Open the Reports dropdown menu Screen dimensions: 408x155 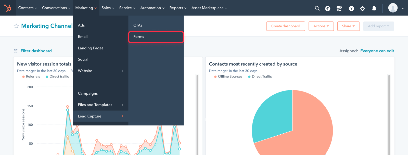(178, 8)
